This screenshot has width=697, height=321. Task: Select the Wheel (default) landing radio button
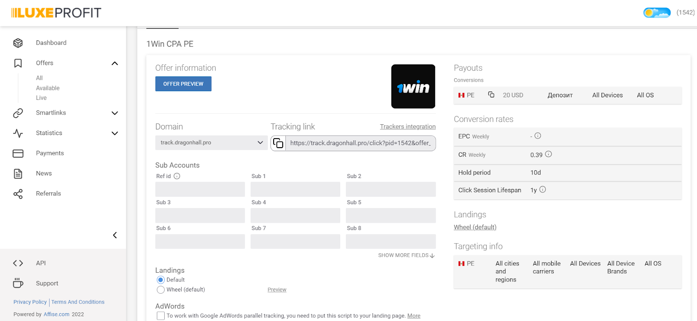click(161, 290)
